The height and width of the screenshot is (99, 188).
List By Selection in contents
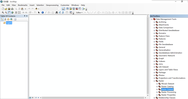pyautogui.click(x=11, y=19)
